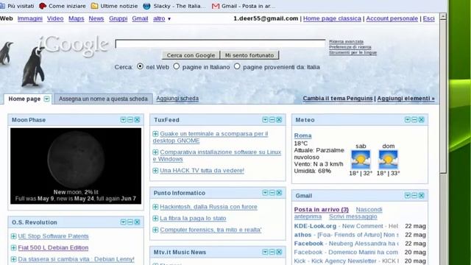Open the Home page tab dropdown arrow

pyautogui.click(x=46, y=99)
